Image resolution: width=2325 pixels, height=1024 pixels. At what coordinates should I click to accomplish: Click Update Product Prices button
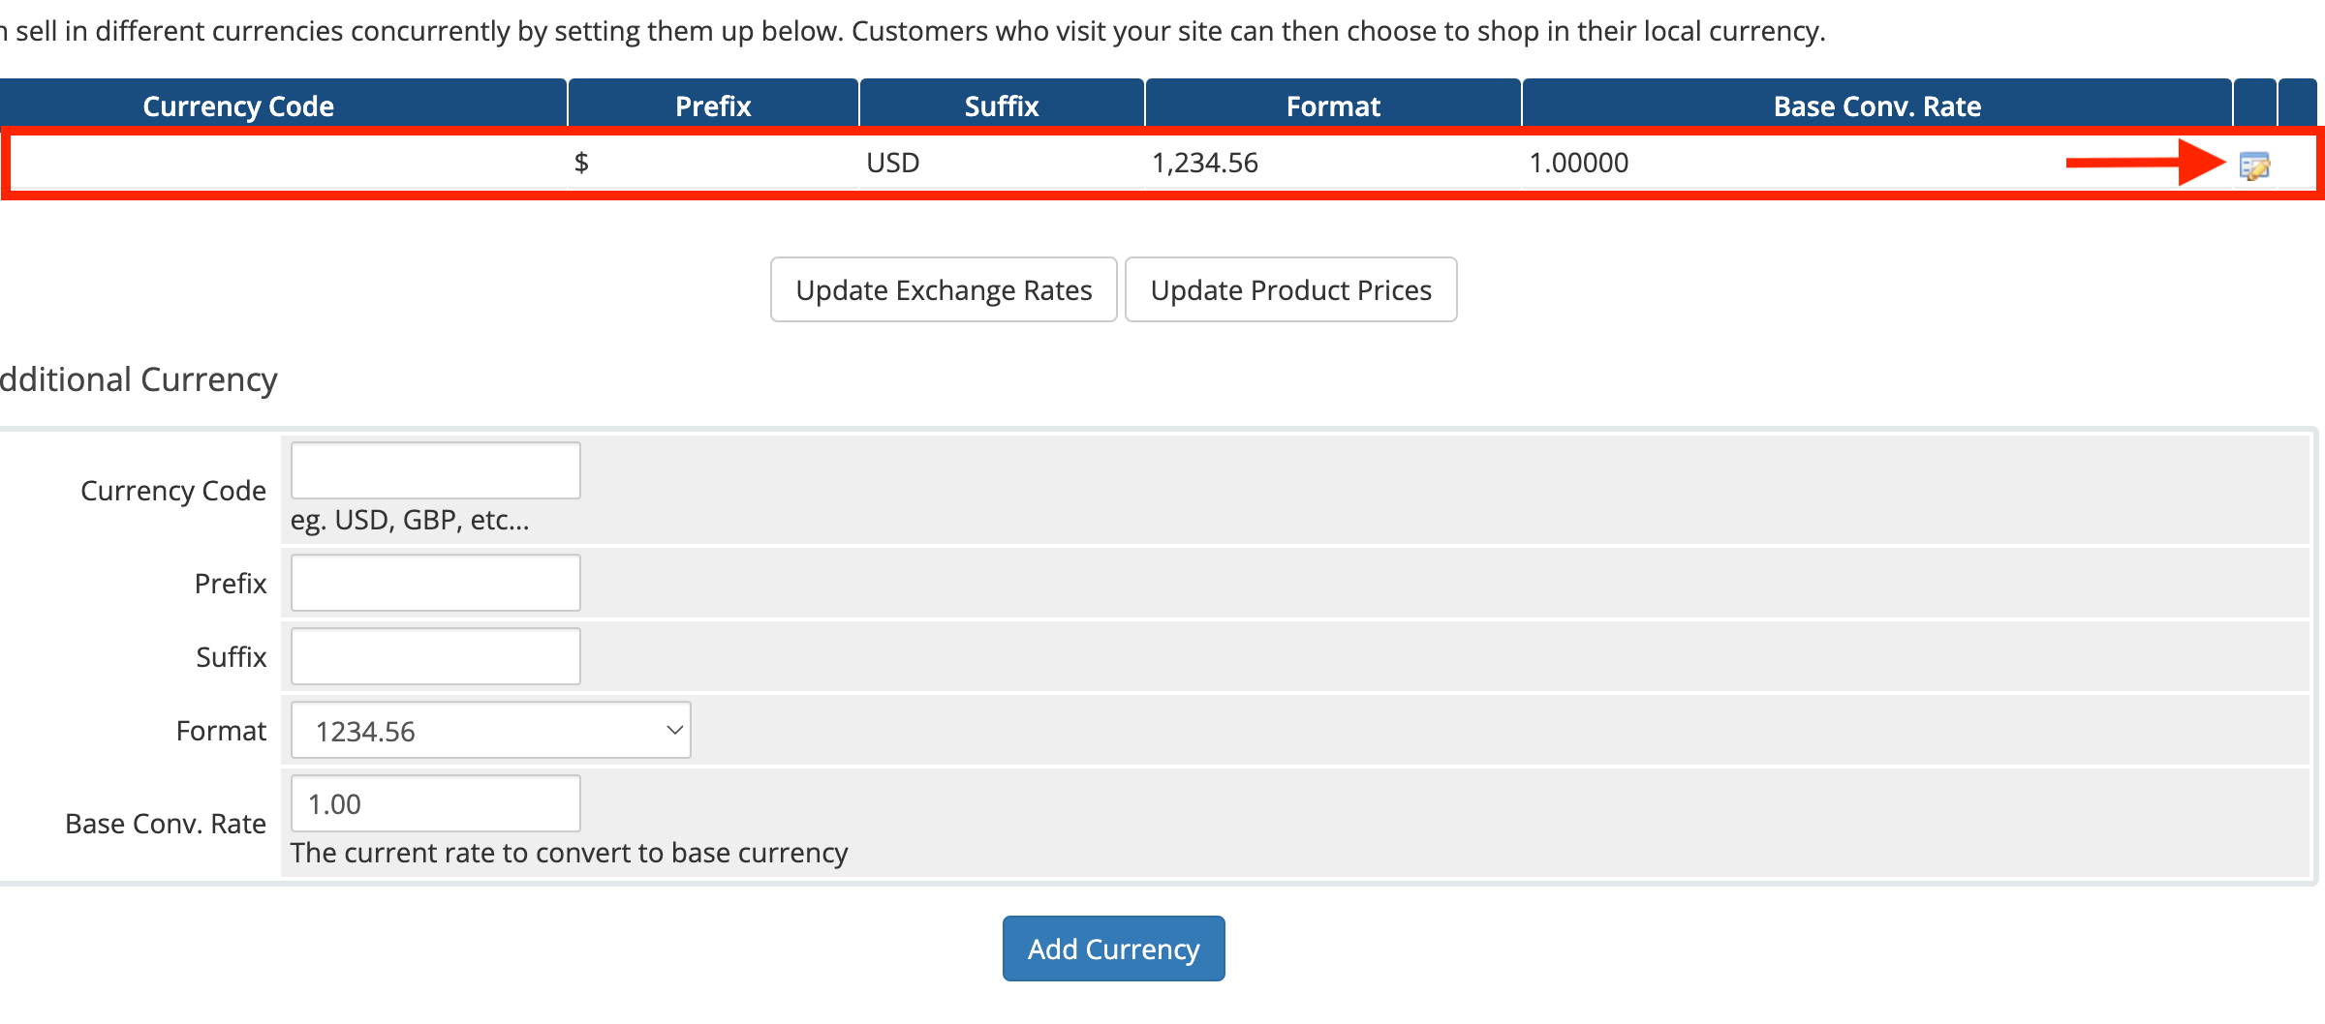1290,289
